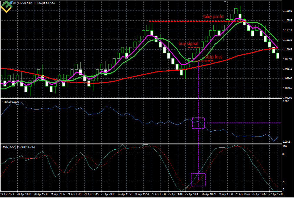Screen dimensions: 294x198
Task: Click the magenta highlight box on Stochastic pane
Action: (x=199, y=180)
